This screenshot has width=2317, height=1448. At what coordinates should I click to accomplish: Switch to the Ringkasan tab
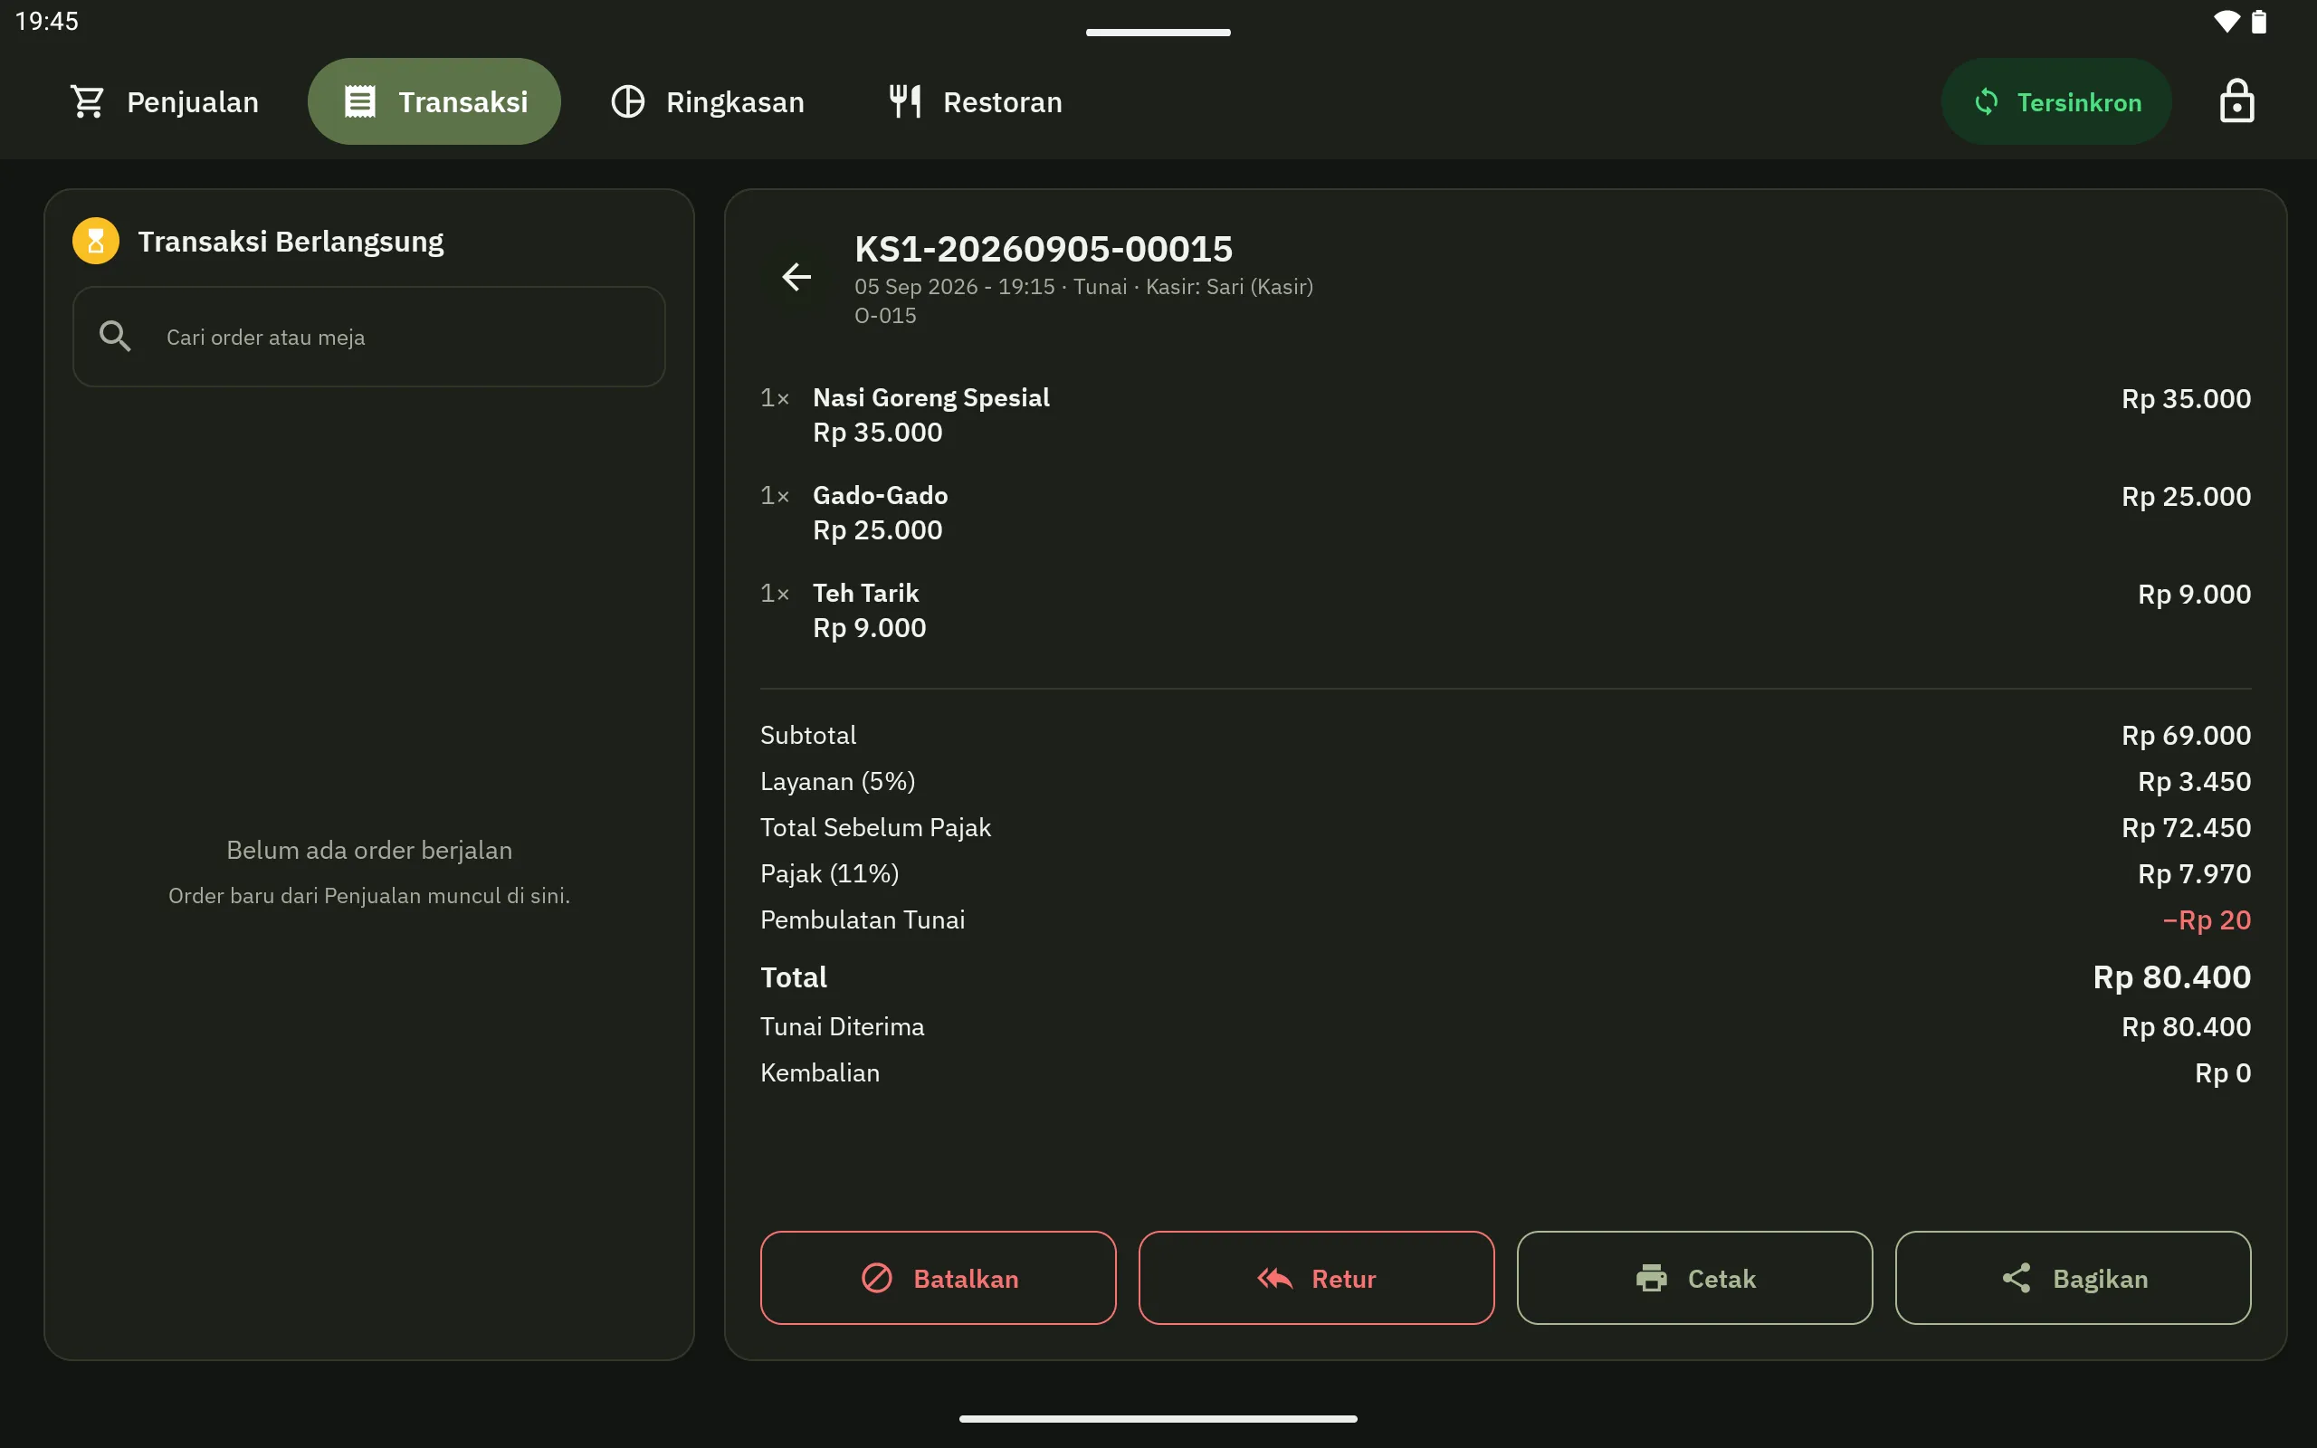coord(708,101)
